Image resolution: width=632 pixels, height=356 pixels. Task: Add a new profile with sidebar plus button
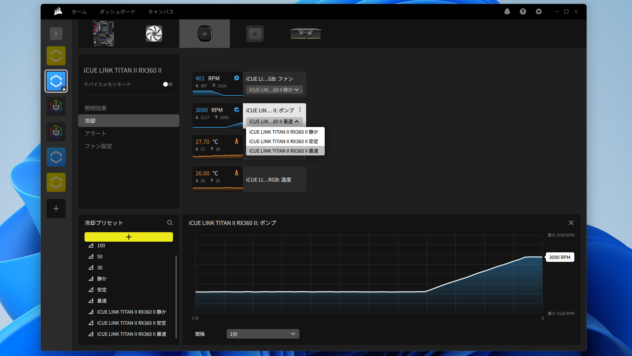(56, 208)
